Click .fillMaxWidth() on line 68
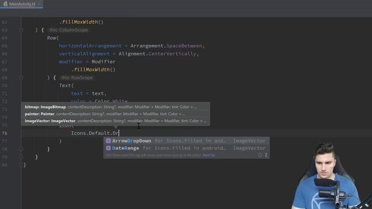Image resolution: width=372 pixels, height=209 pixels. [x=93, y=70]
